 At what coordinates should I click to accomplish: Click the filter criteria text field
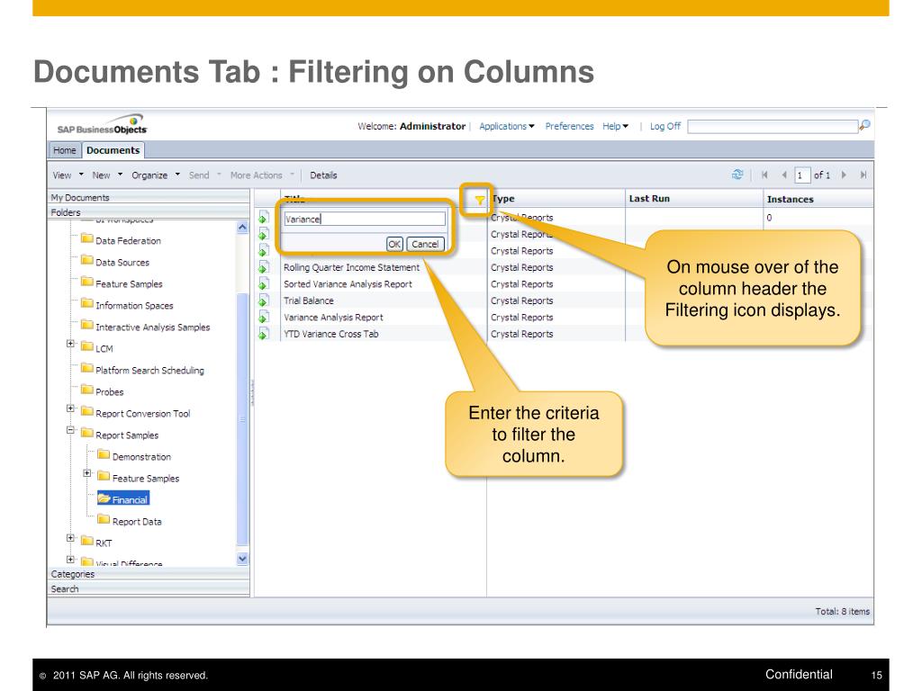[365, 220]
